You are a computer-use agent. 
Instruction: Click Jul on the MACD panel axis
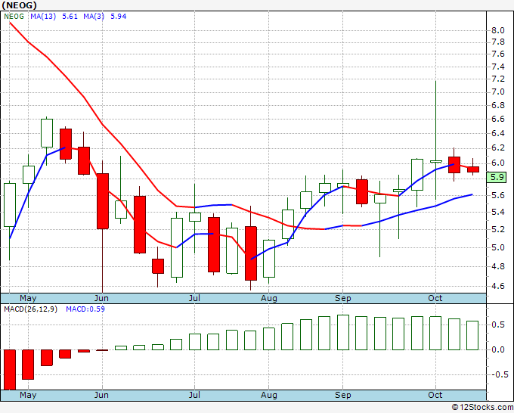click(194, 395)
